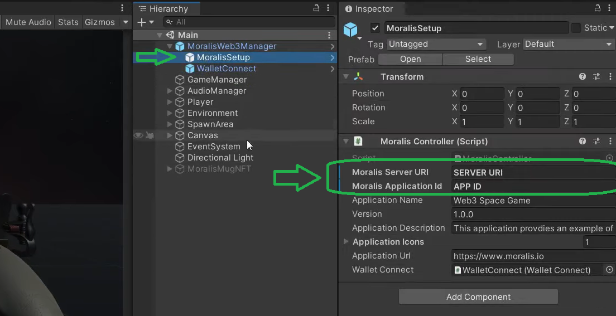
Task: Open the Gizmos dropdown arrow
Action: click(126, 22)
